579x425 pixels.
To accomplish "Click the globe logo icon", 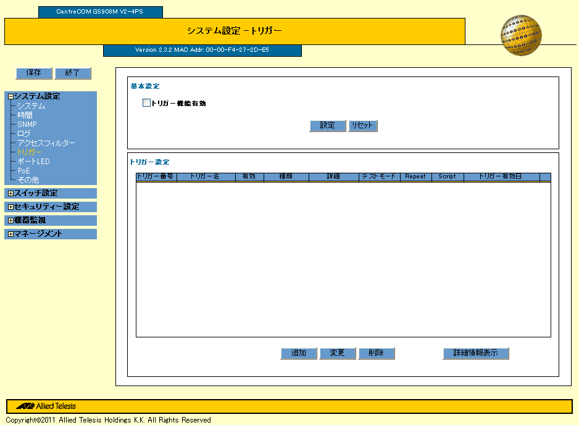I will [x=520, y=36].
